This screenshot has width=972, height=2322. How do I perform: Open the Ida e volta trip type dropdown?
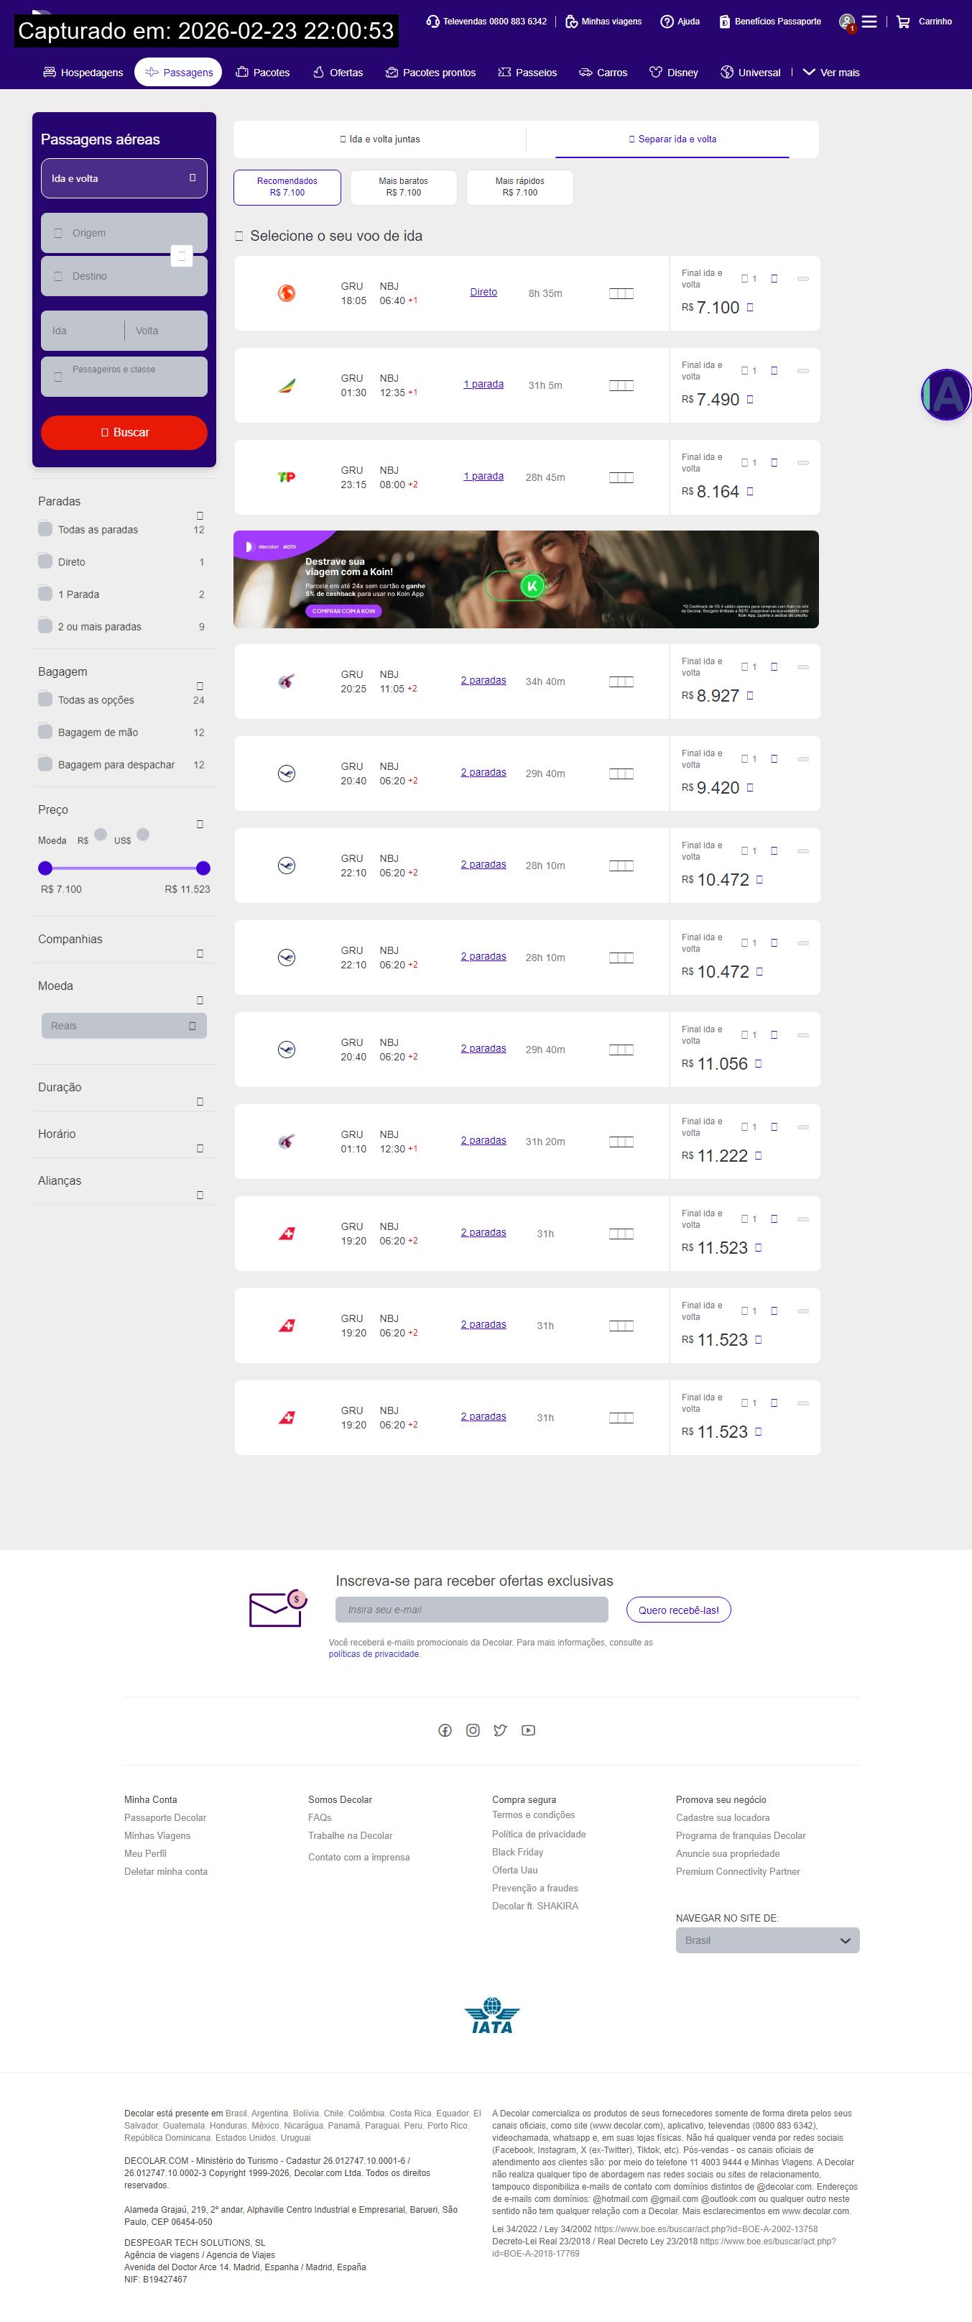124,178
